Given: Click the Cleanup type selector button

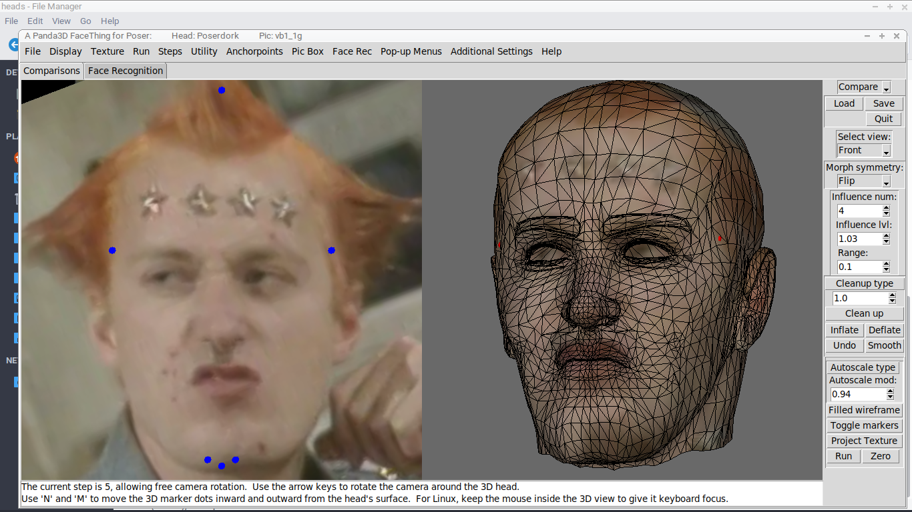Looking at the screenshot, I should [864, 283].
